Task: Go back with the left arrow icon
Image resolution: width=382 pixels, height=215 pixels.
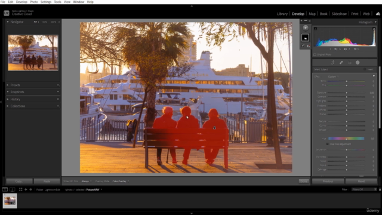Action: (x=26, y=189)
